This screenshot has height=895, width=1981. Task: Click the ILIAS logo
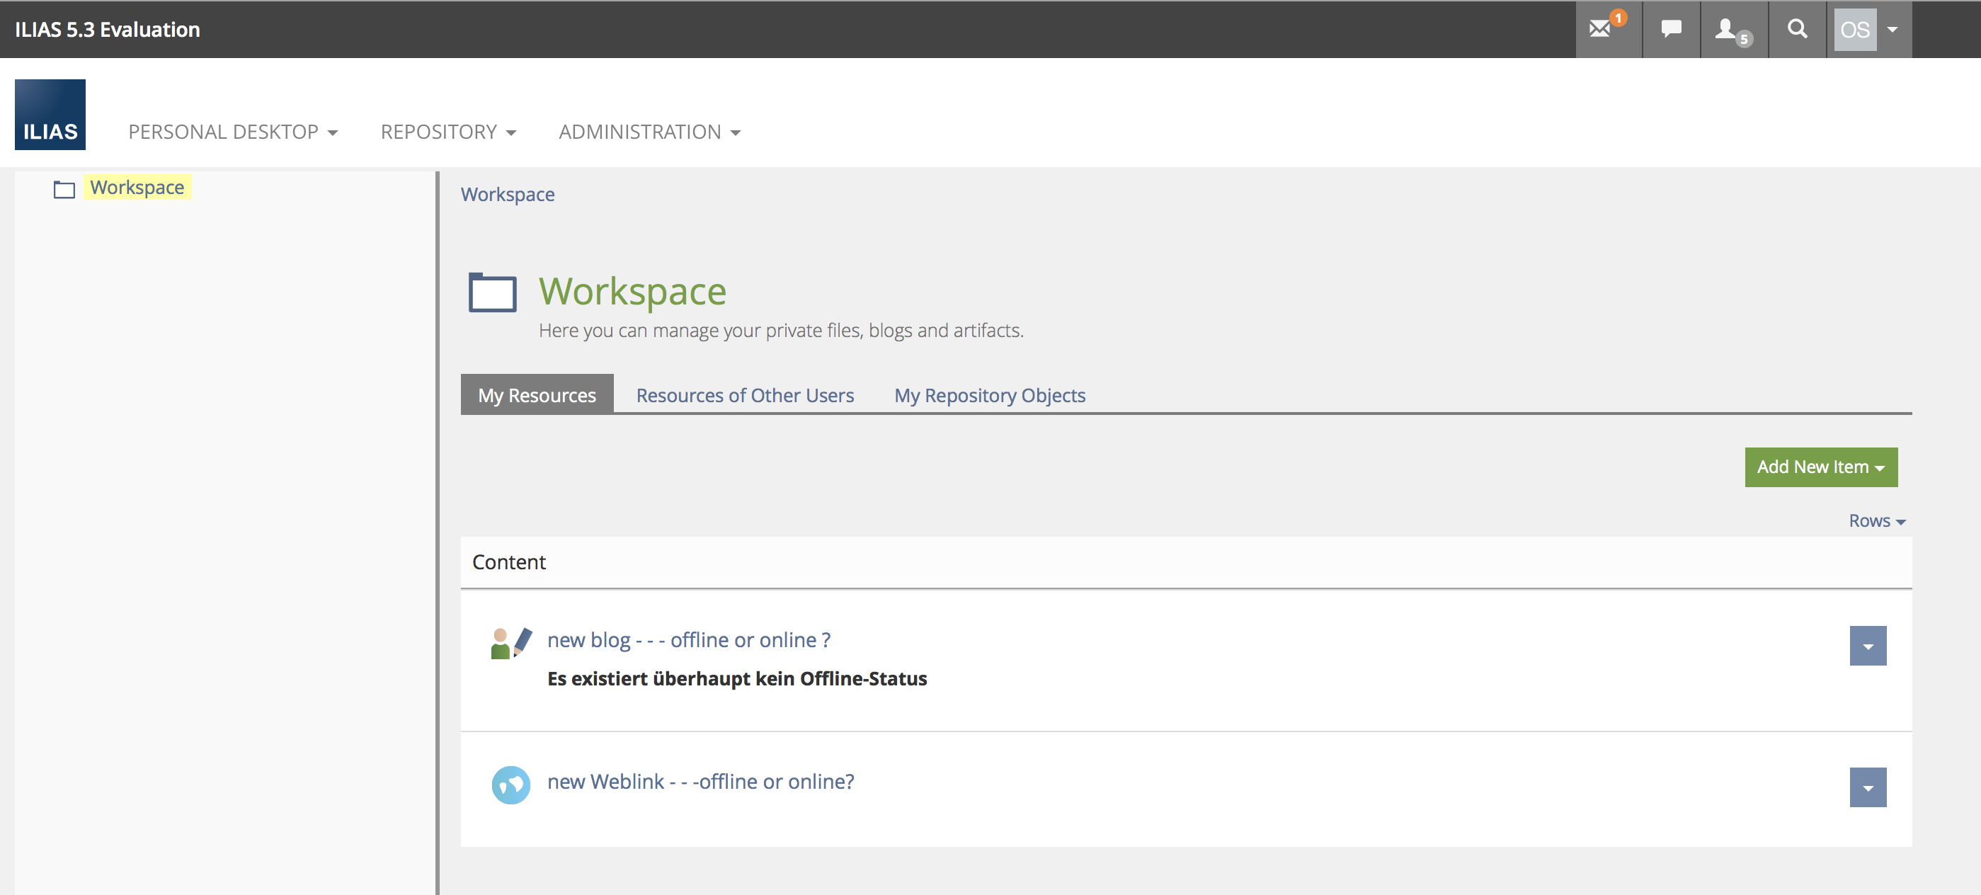[50, 114]
